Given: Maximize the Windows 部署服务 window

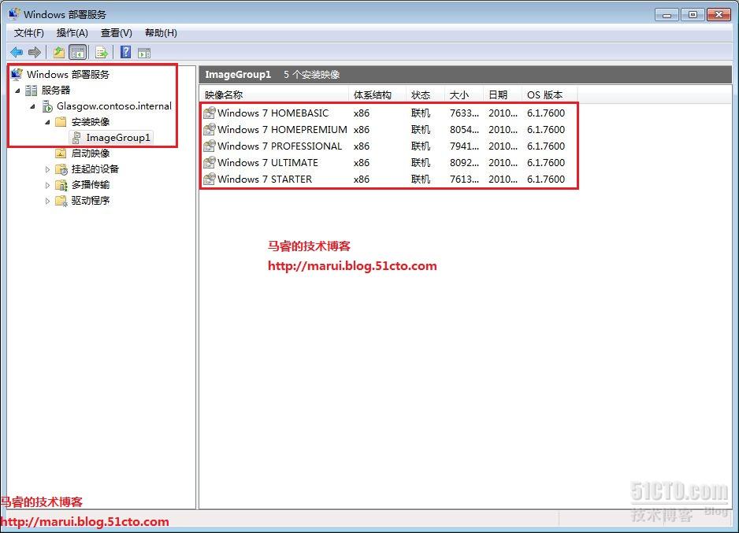Looking at the screenshot, I should [693, 15].
